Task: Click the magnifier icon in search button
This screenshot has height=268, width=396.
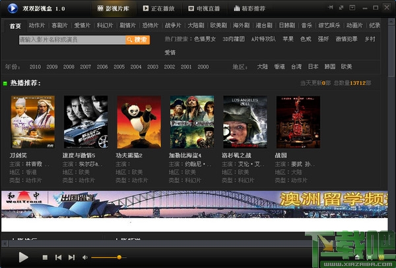Action: click(129, 40)
